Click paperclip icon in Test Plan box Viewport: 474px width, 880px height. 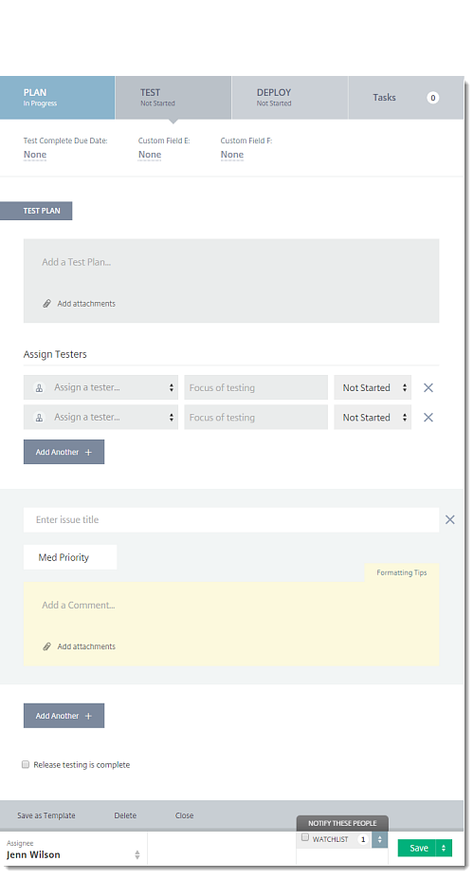[x=47, y=304]
